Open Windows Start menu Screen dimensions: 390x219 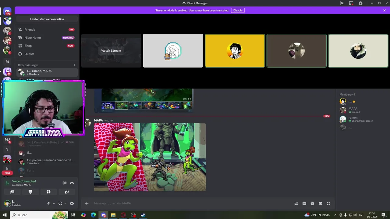click(5, 215)
